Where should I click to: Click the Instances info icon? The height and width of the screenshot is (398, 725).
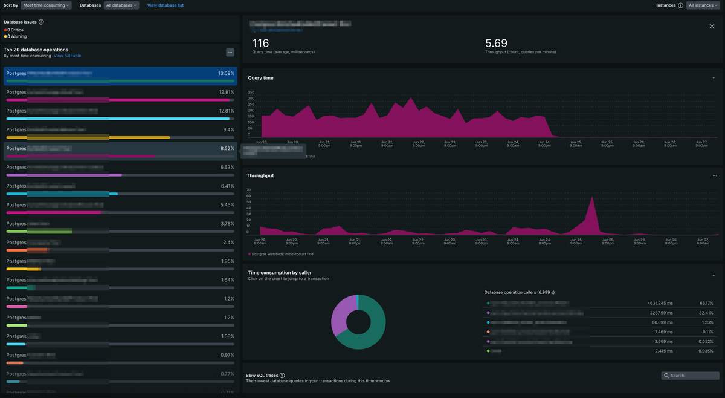681,5
